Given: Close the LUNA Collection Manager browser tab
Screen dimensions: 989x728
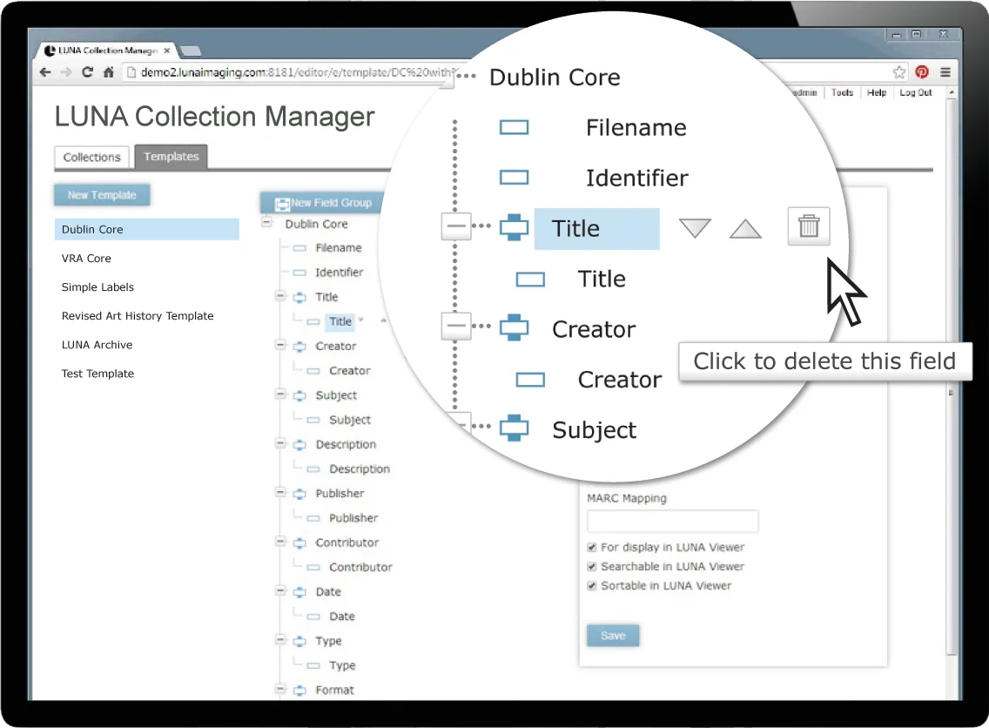Looking at the screenshot, I should click(166, 51).
